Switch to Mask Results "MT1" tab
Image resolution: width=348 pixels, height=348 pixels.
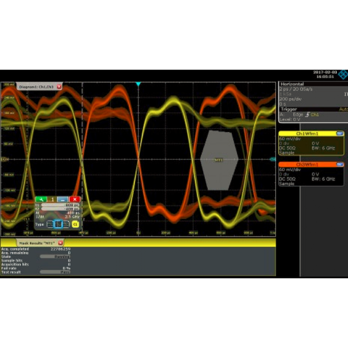click(x=36, y=243)
